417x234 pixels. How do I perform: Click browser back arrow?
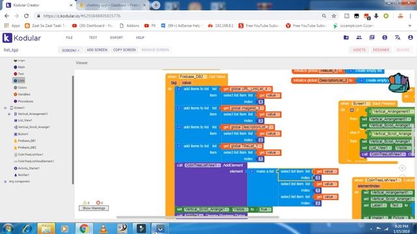click(7, 16)
